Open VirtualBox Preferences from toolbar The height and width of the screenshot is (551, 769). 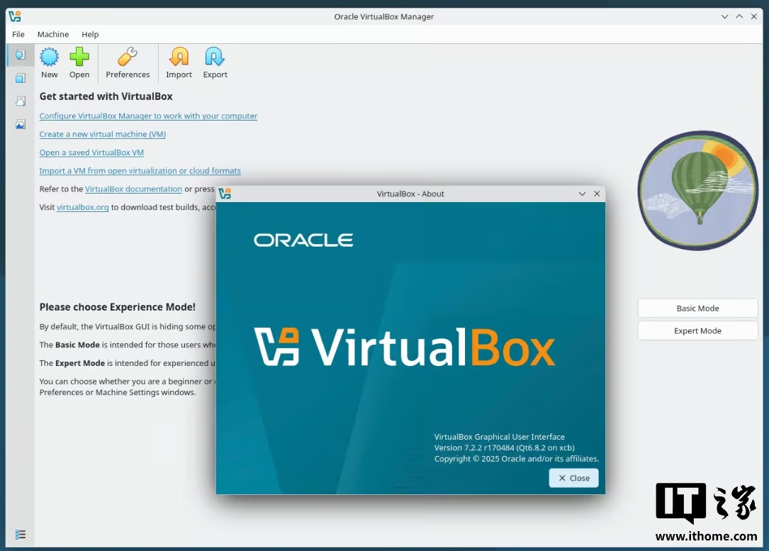coord(128,62)
